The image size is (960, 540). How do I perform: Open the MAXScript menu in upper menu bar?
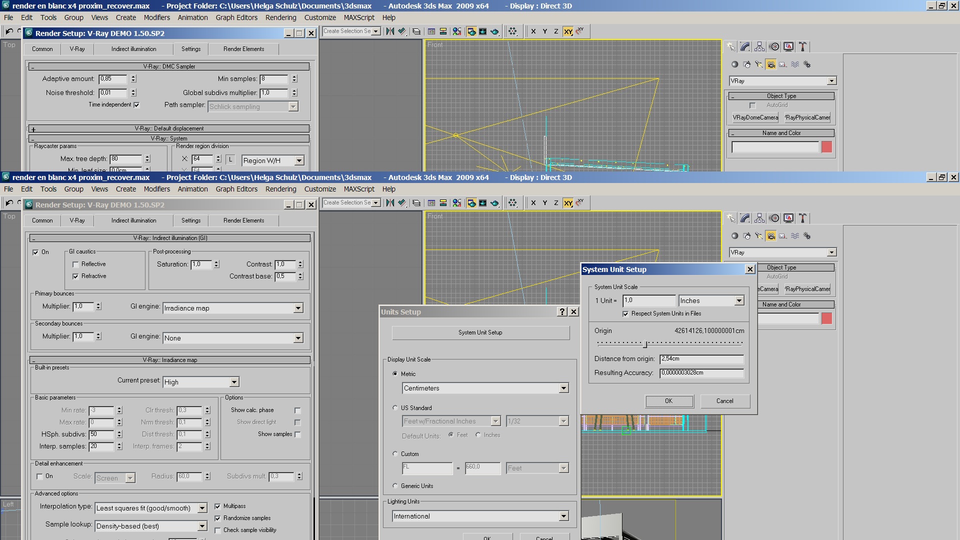pos(358,17)
